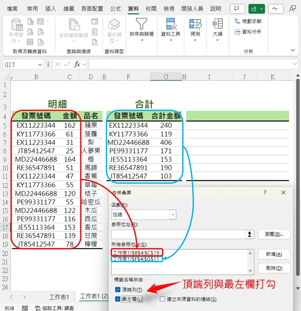Select column G header
Image resolution: width=301 pixels, height=311 pixels.
pyautogui.click(x=166, y=77)
